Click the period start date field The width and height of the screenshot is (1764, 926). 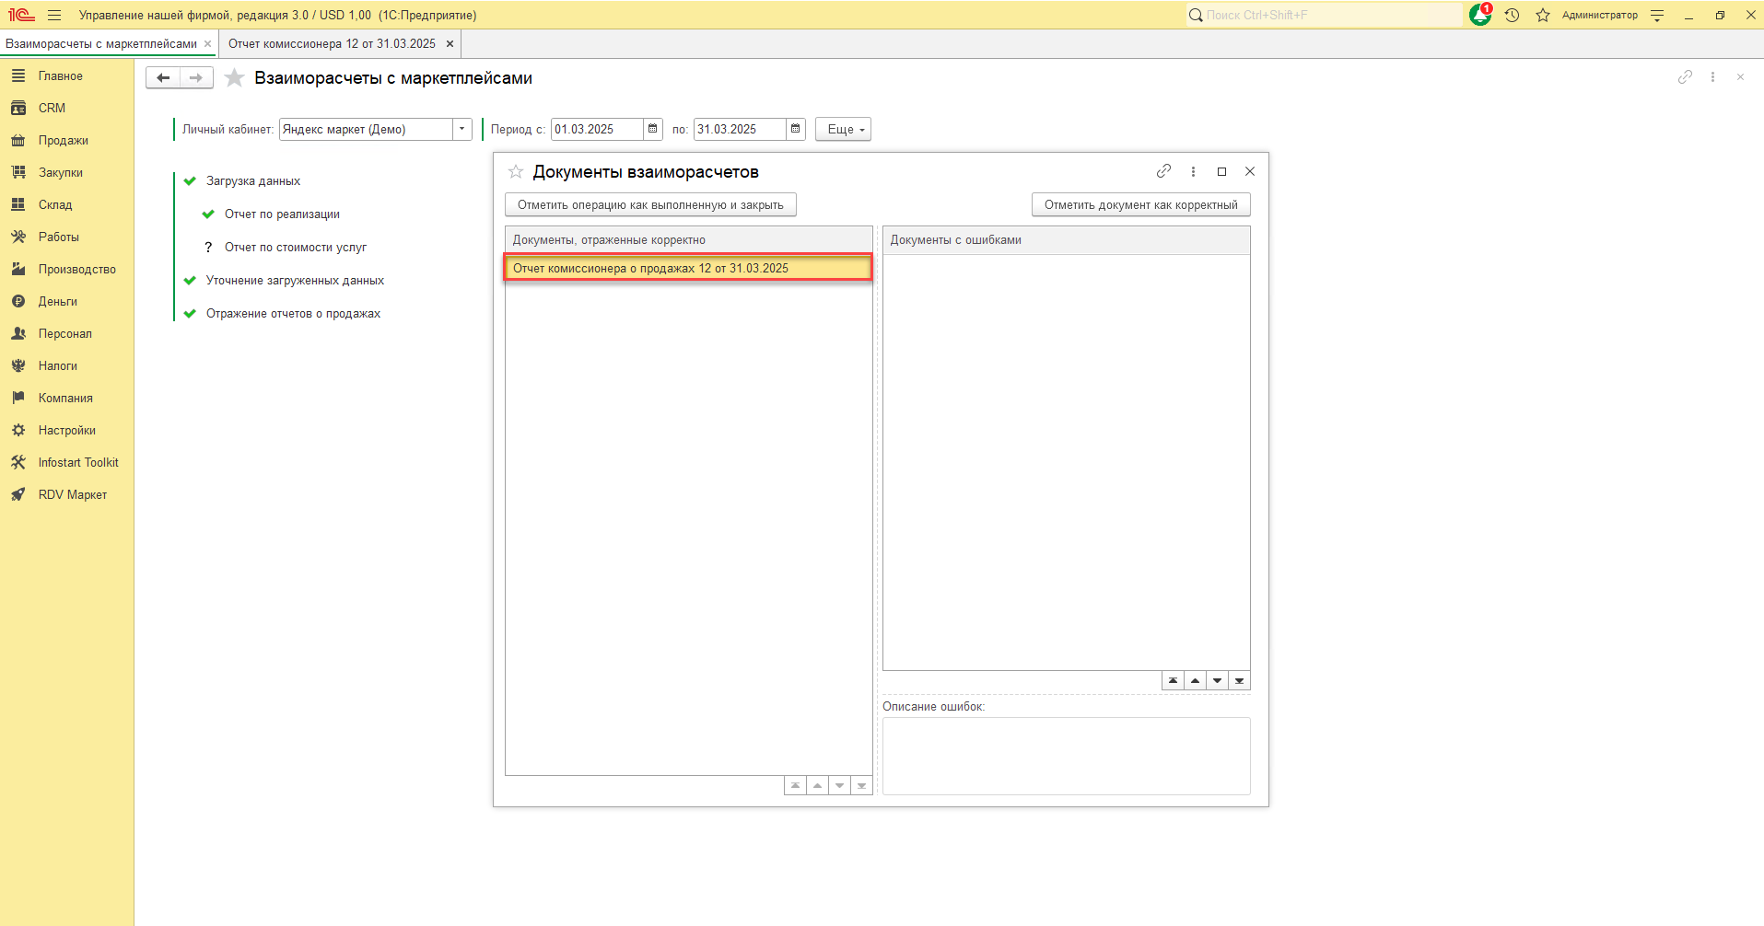point(597,129)
